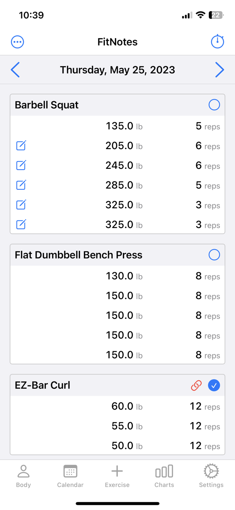The image size is (235, 510).
Task: Edit the first 325.0 lb squat set
Action: tap(21, 205)
